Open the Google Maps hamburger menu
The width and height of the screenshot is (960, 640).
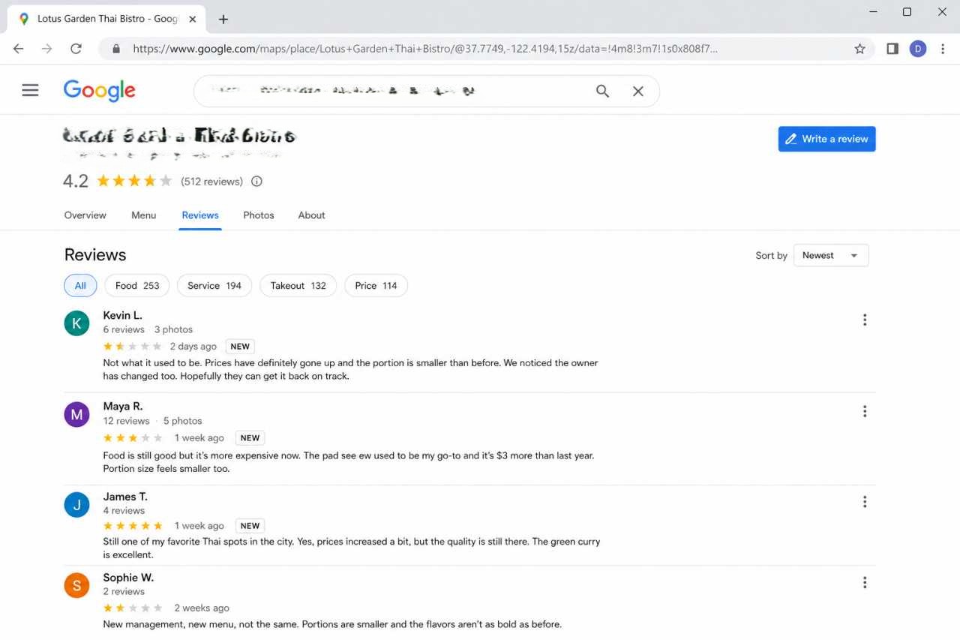[x=30, y=91]
